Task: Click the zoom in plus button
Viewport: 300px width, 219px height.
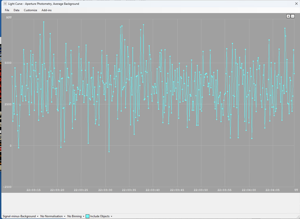Action: (288, 16)
